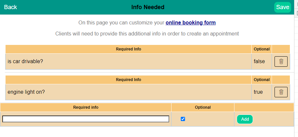Go Back from Info Needed page
The width and height of the screenshot is (298, 137).
(x=10, y=7)
